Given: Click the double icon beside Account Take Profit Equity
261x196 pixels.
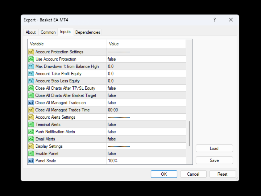Looking at the screenshot, I should pyautogui.click(x=31, y=74).
